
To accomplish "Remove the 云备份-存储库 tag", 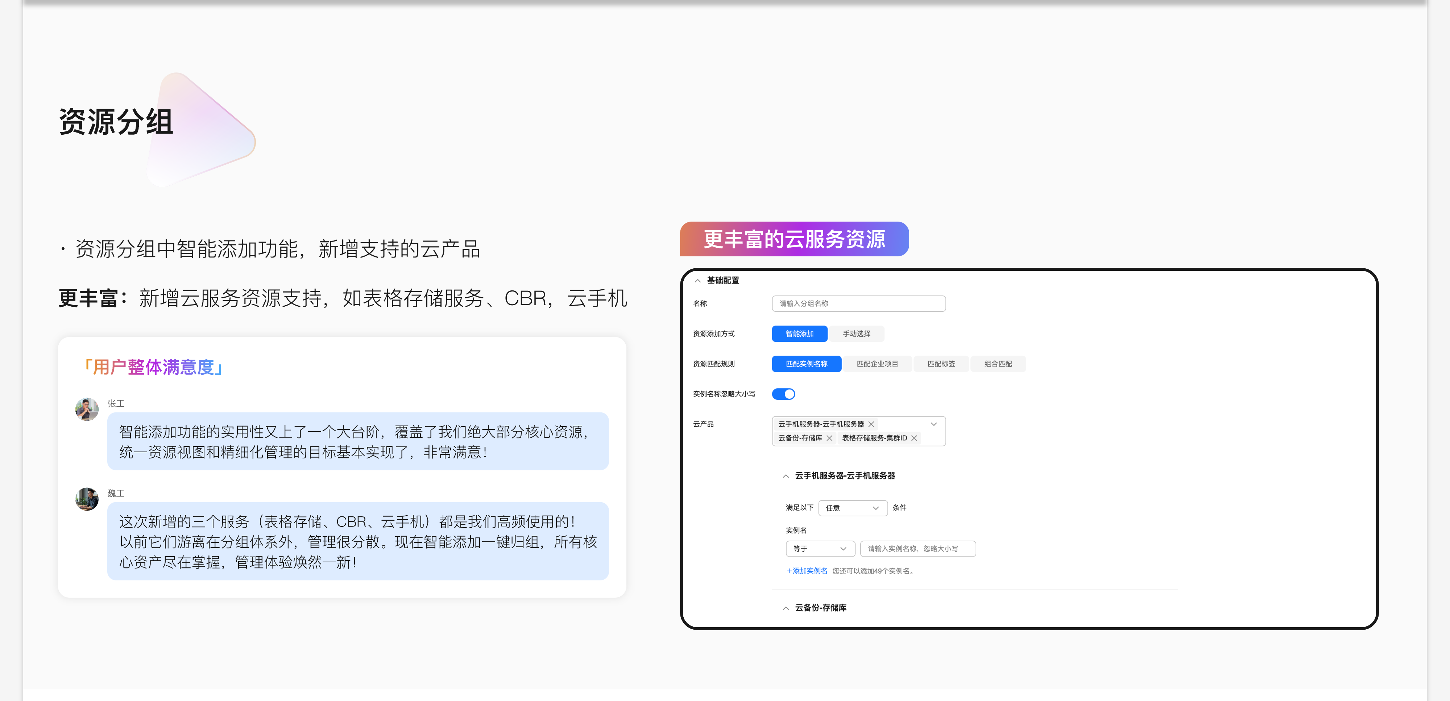I will [829, 438].
